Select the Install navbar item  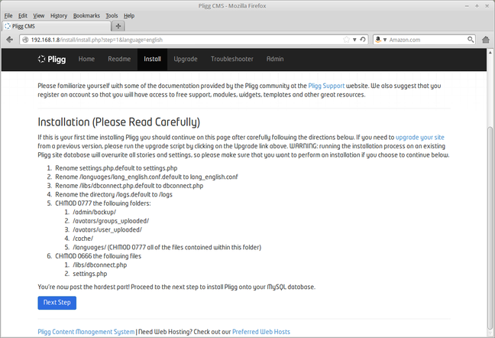(152, 59)
